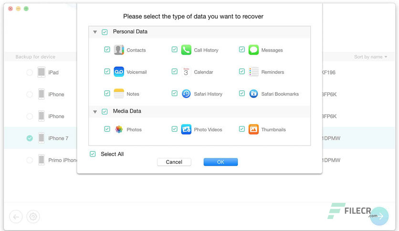The height and width of the screenshot is (231, 399).
Task: Uncheck the Select All checkbox
Action: point(93,154)
